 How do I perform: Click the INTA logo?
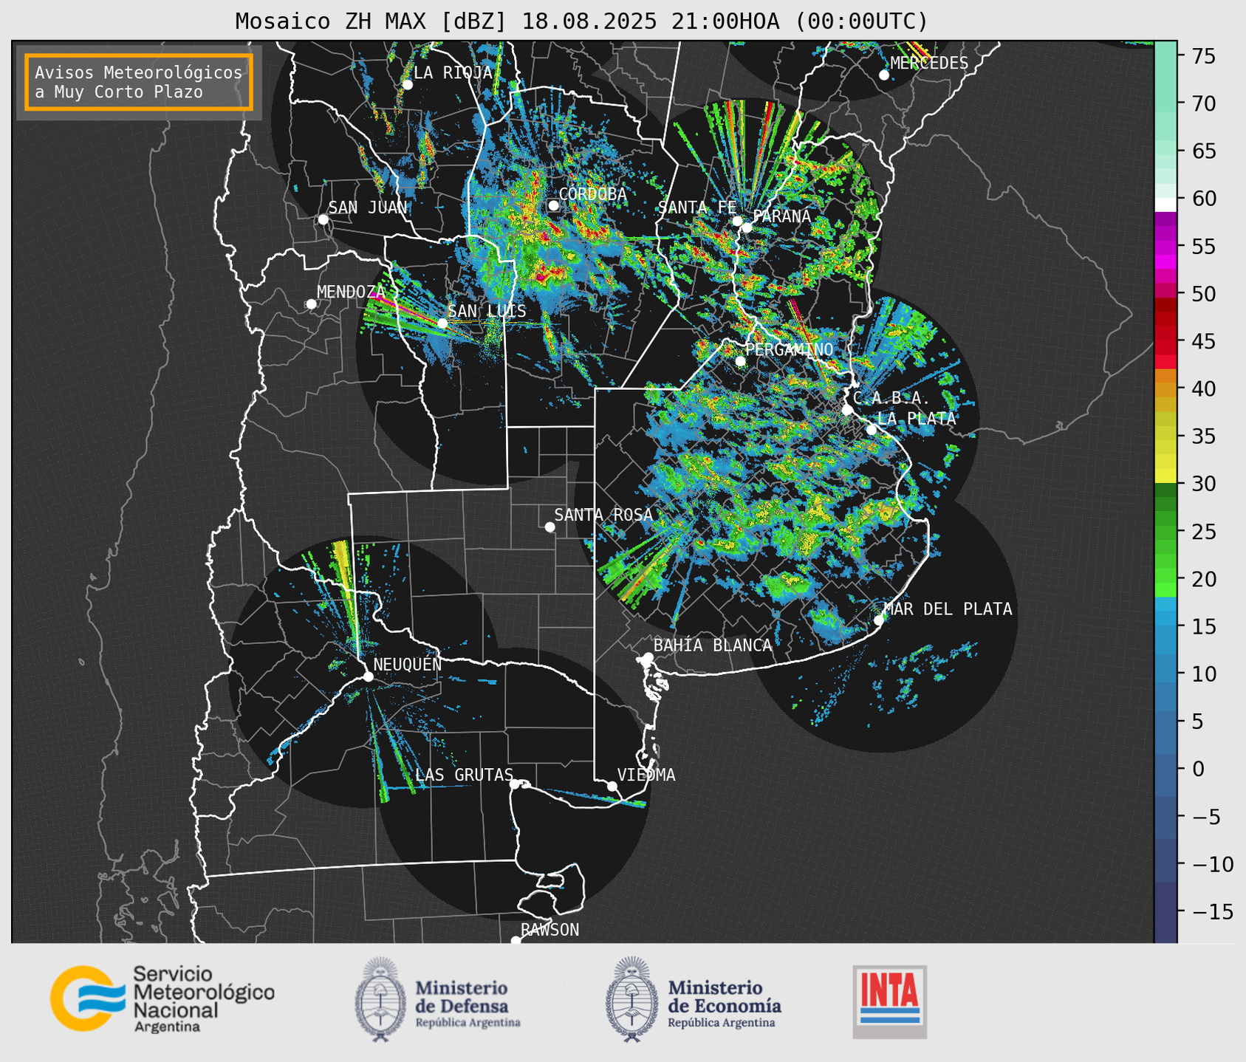(x=889, y=1001)
